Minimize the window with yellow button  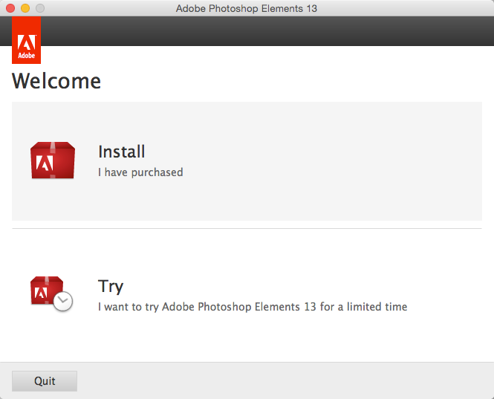coord(25,8)
